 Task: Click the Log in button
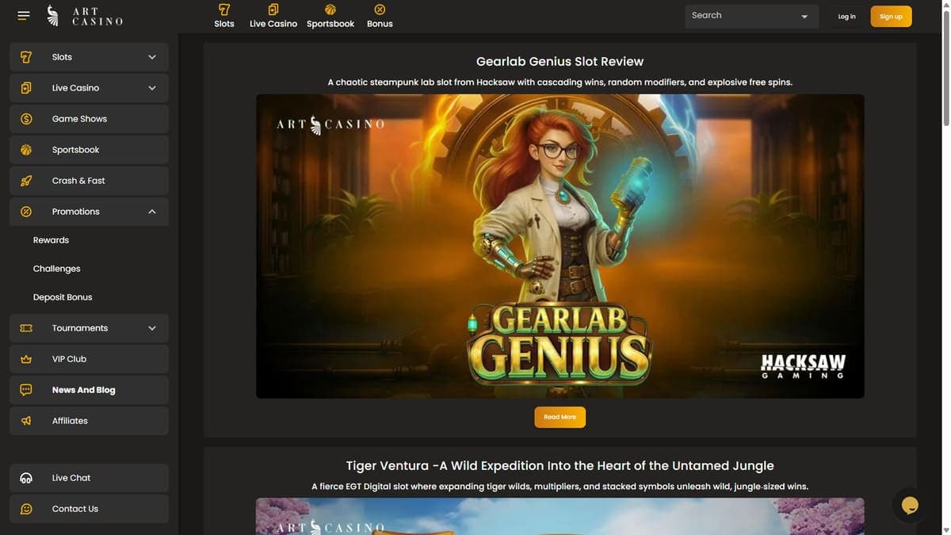tap(847, 17)
